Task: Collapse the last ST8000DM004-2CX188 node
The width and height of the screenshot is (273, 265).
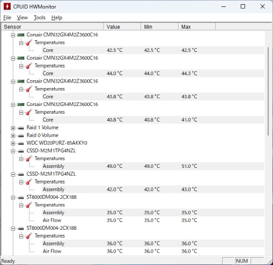Action: 13,228
